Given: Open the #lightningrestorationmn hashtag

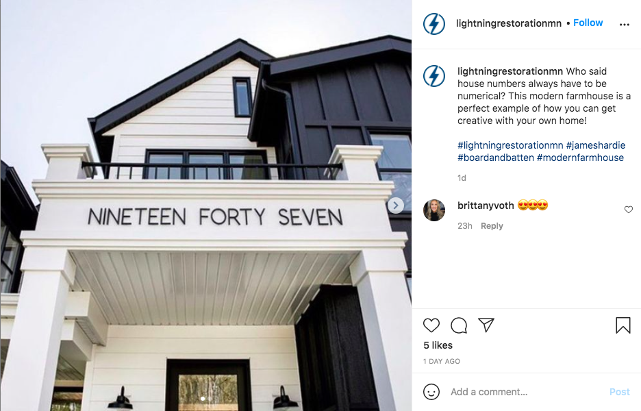Looking at the screenshot, I should pos(510,145).
